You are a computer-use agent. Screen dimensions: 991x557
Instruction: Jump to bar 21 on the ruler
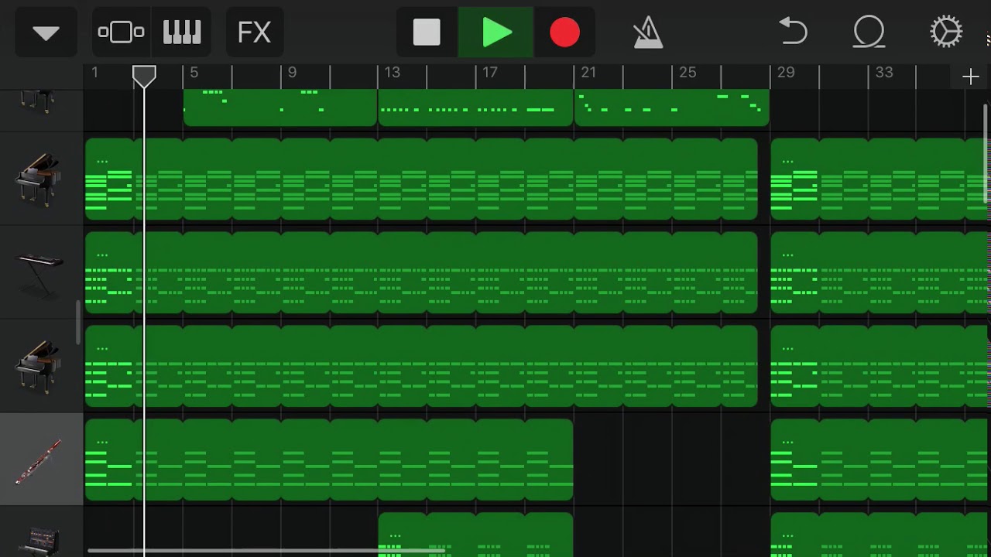pos(588,73)
